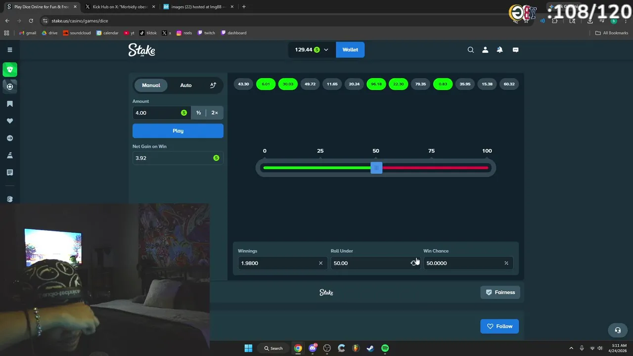Switch to Auto betting tab
Viewport: 633px width, 356px height.
(x=186, y=85)
